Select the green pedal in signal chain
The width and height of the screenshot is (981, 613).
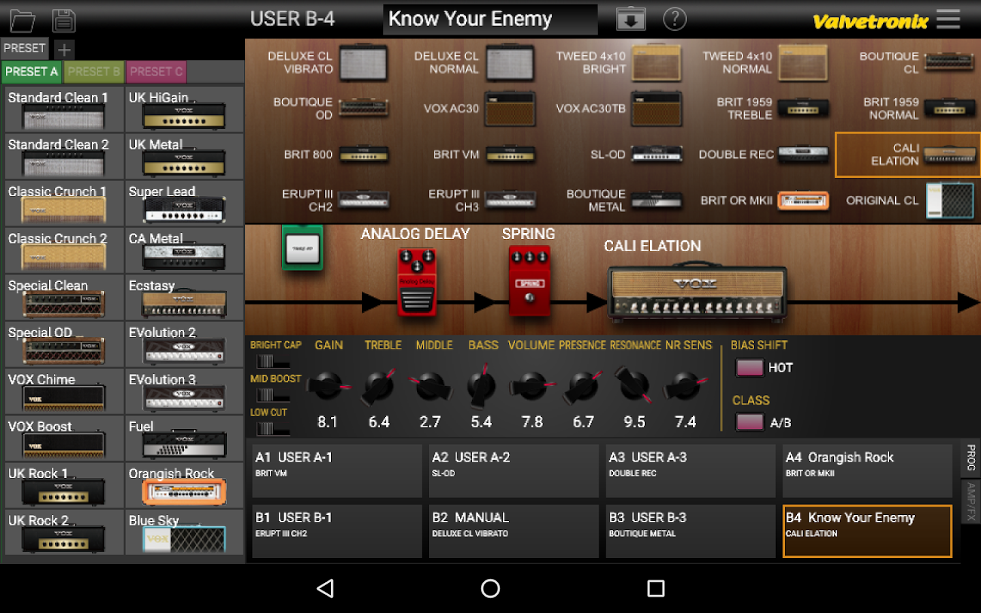coord(302,248)
